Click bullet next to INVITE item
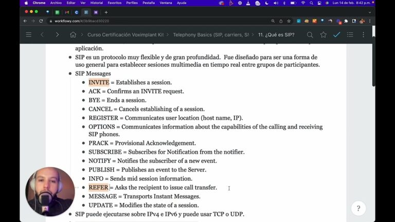This screenshot has width=395, height=222. [x=84, y=83]
